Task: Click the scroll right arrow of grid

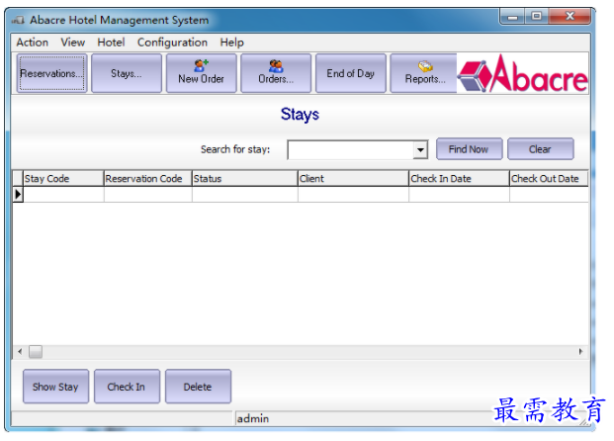Action: pyautogui.click(x=581, y=352)
